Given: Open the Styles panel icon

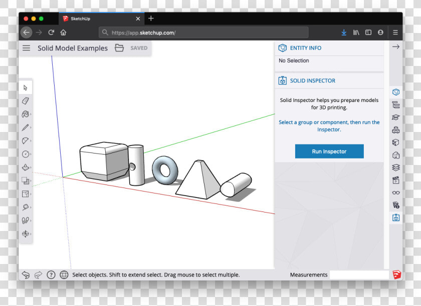Looking at the screenshot, I should (396, 155).
